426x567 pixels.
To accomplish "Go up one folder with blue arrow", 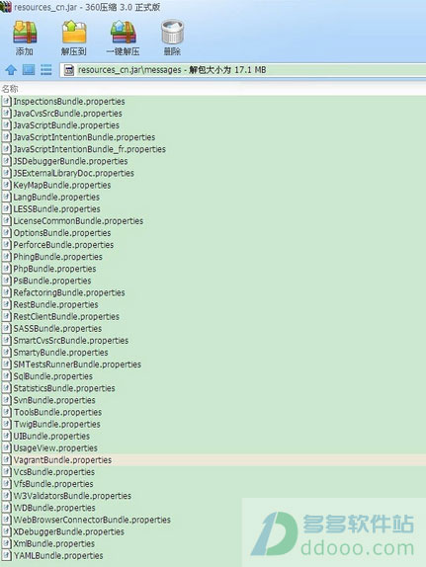I will [x=11, y=70].
